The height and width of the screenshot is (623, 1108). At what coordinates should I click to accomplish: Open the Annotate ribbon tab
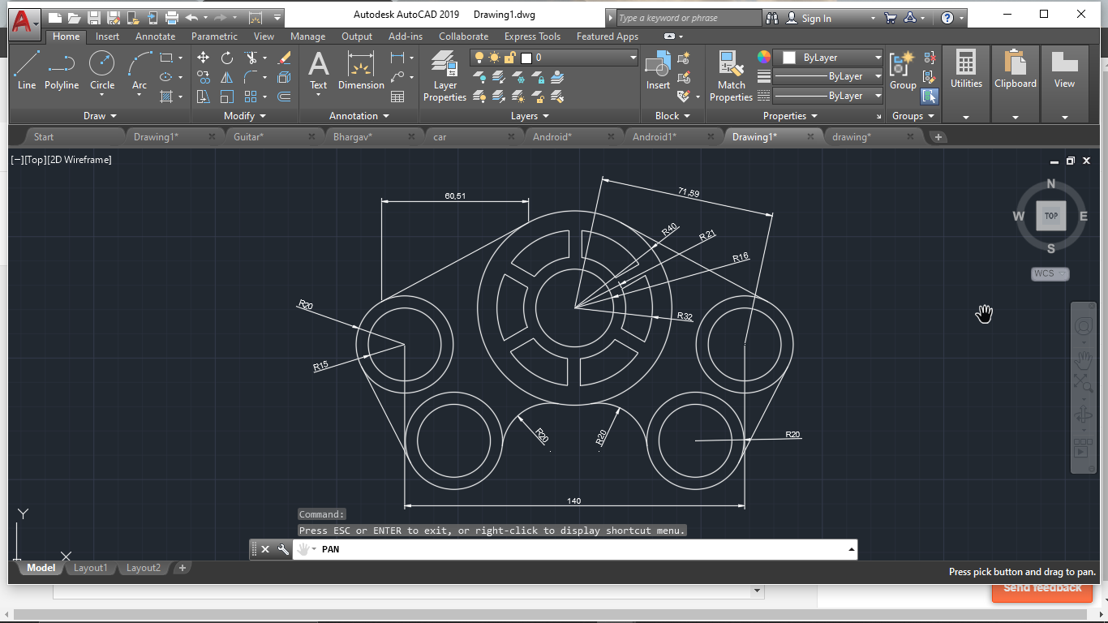pyautogui.click(x=155, y=37)
